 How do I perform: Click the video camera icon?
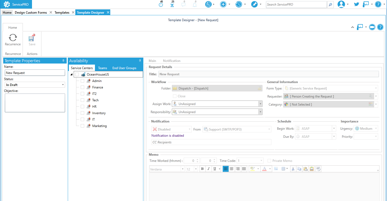click(x=372, y=27)
